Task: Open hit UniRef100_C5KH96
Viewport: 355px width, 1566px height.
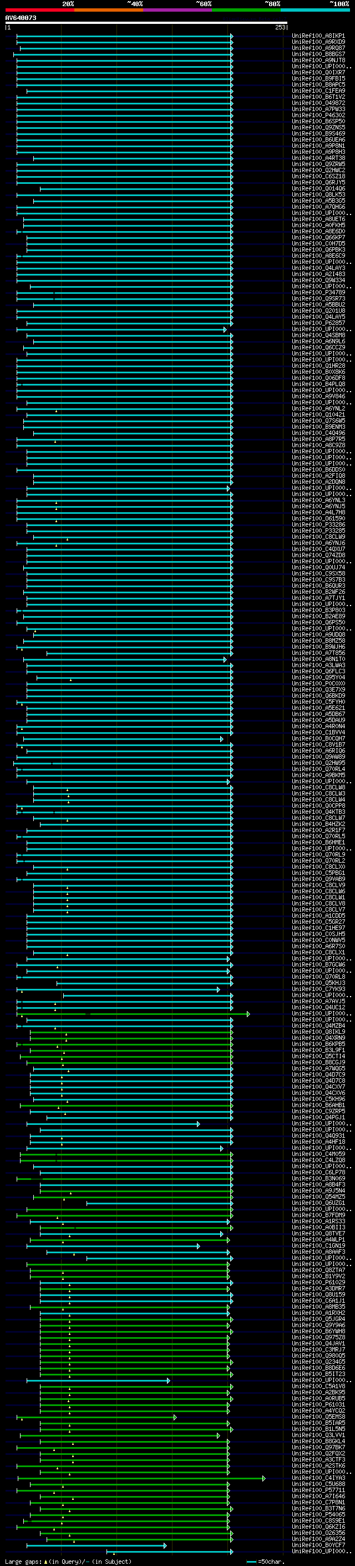Action: point(318,1099)
